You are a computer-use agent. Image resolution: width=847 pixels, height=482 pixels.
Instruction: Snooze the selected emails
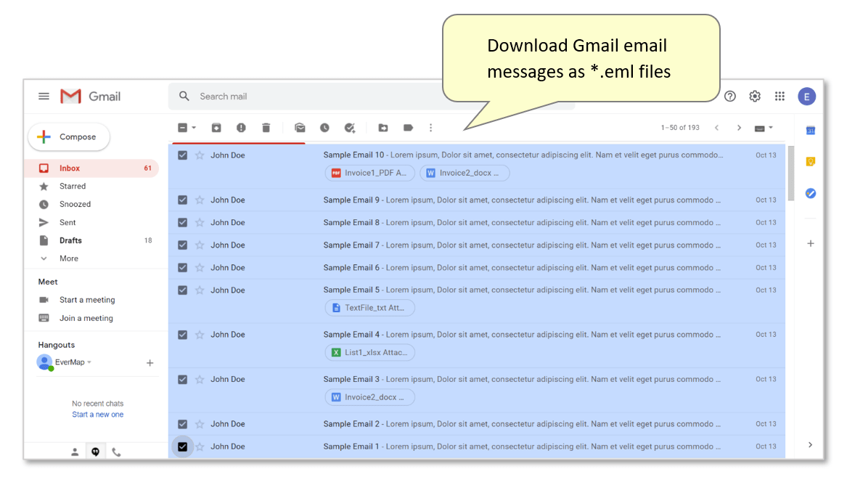[324, 128]
